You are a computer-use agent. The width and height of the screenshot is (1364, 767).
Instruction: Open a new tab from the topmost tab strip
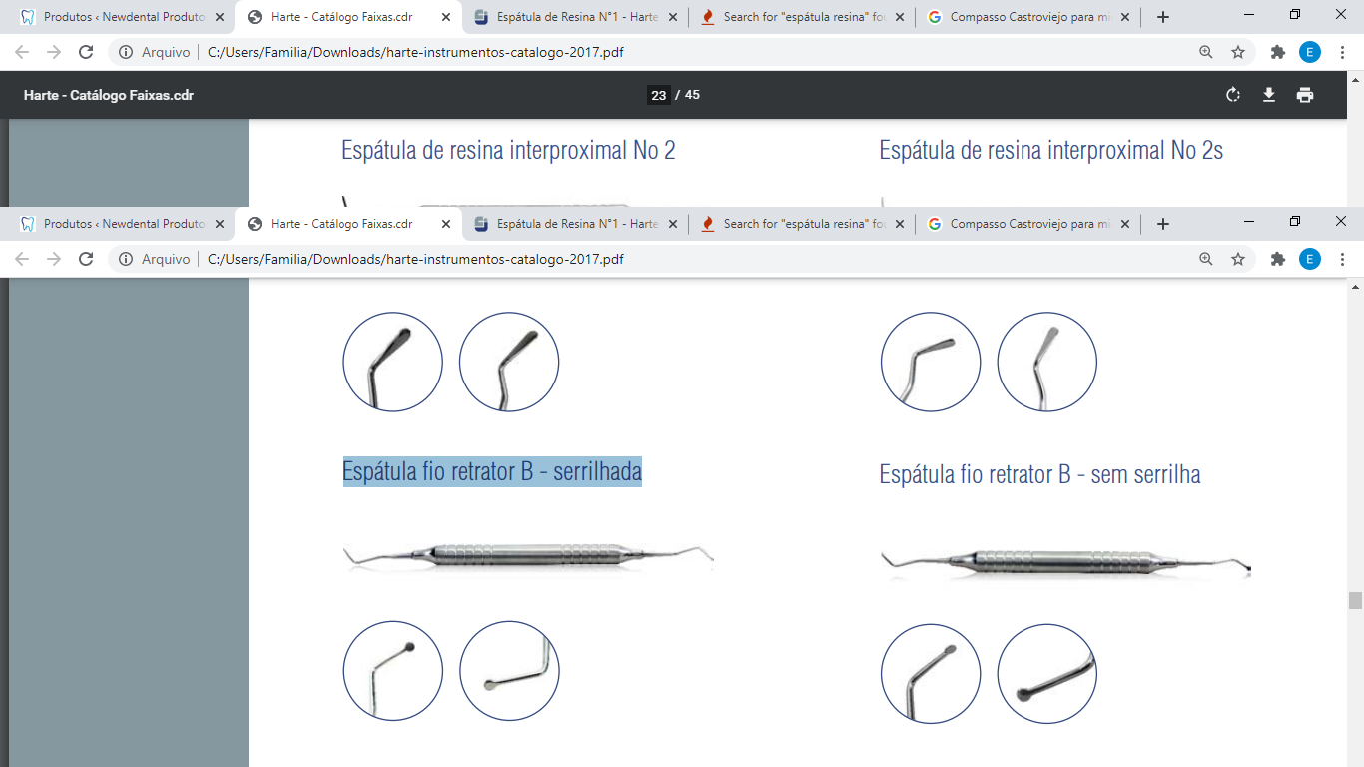[1162, 17]
